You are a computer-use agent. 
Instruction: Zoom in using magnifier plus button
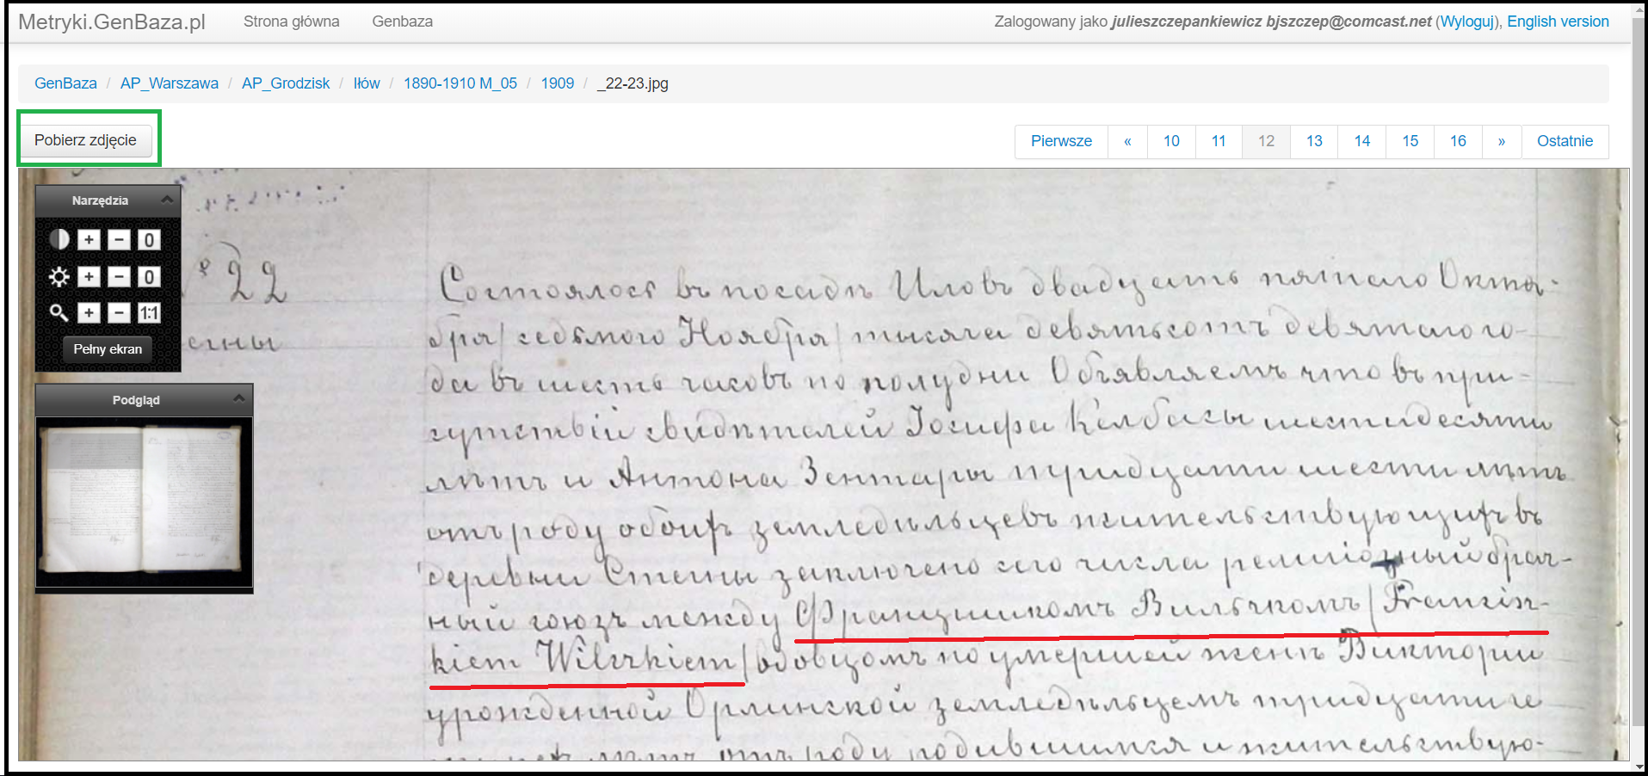(x=89, y=313)
